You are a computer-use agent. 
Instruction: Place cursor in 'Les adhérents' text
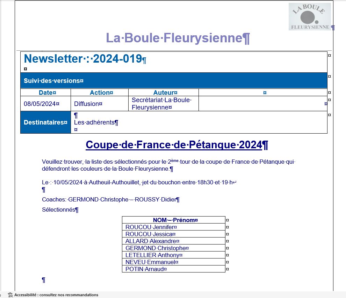click(x=96, y=122)
